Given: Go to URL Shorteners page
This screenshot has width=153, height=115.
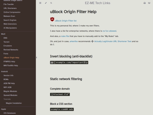Looking at the screenshot, I should (10, 8).
